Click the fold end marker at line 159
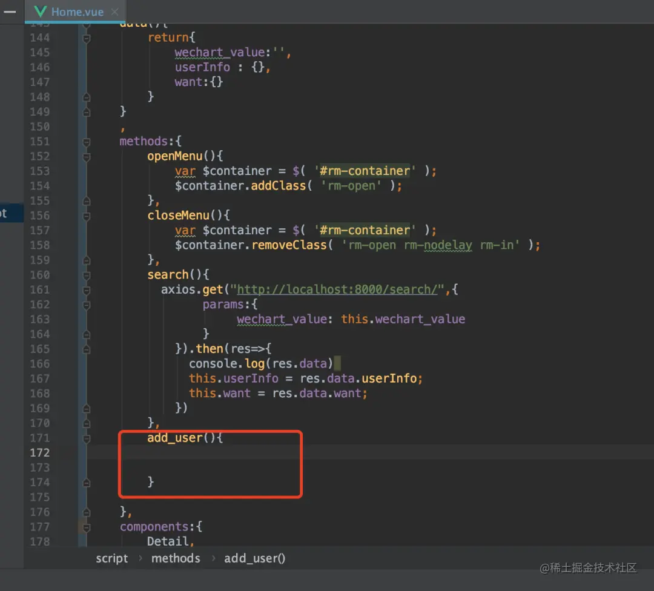This screenshot has width=654, height=591. (x=87, y=260)
